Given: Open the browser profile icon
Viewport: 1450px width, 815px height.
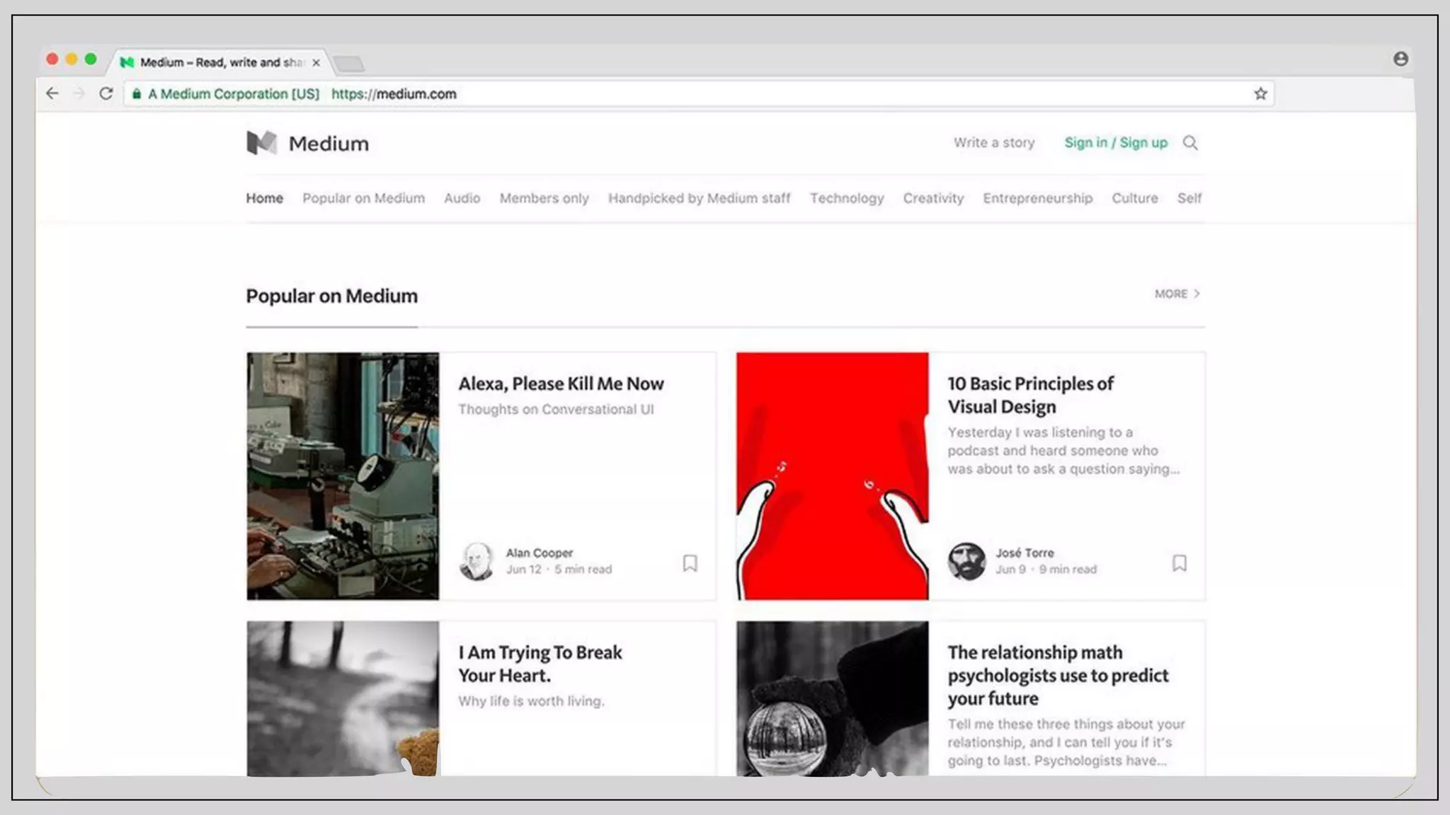Looking at the screenshot, I should click(x=1400, y=59).
